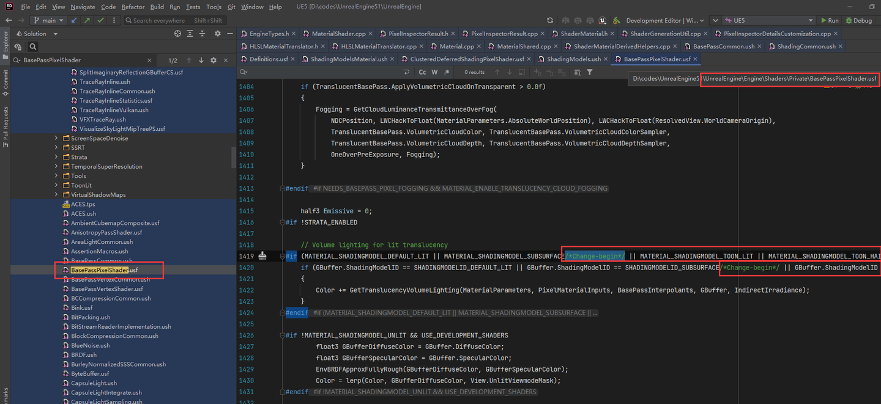Open the Refactor menu
881x404 pixels.
coord(132,7)
